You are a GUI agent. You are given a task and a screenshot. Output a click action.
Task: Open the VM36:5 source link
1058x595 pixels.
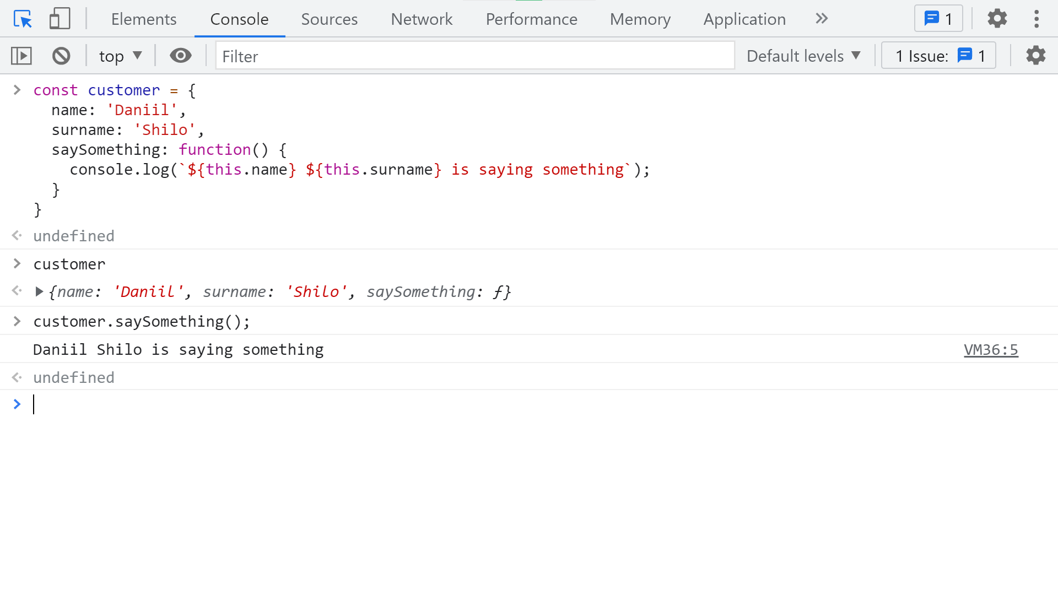pos(990,350)
